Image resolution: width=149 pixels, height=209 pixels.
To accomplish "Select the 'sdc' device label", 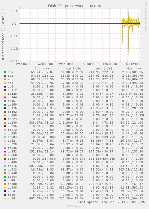I will (10, 79).
